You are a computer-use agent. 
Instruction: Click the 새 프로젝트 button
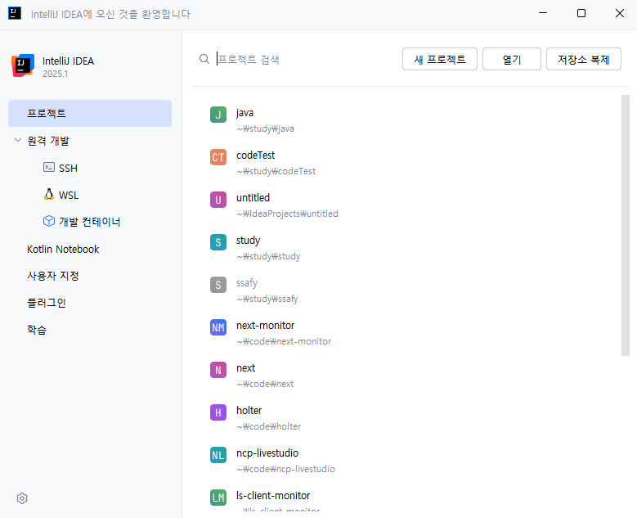click(x=440, y=60)
